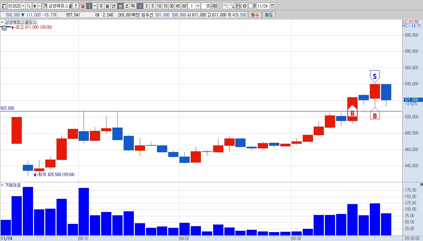Click the 09:39:00 time display
423x241 pixels.
(412, 238)
